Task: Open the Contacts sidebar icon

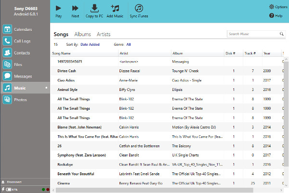Action: pos(7,52)
